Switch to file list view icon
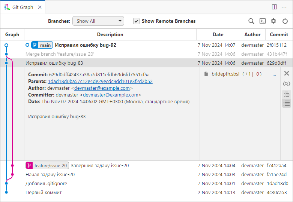This screenshot has height=202, width=293. point(287,103)
